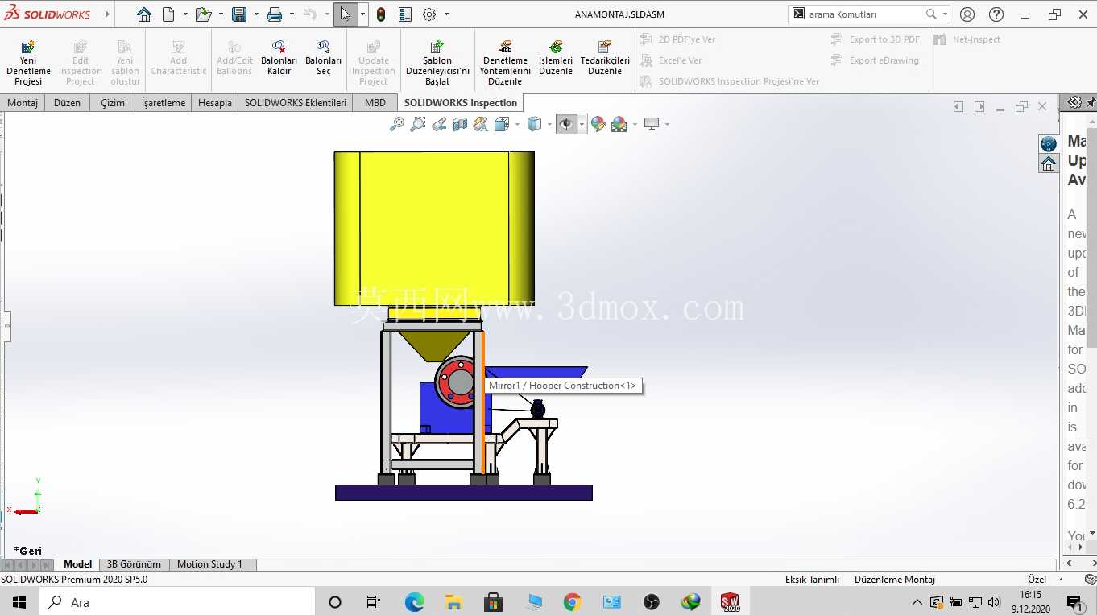1097x615 pixels.
Task: Select the Motion Study 1 tab
Action: (x=209, y=564)
